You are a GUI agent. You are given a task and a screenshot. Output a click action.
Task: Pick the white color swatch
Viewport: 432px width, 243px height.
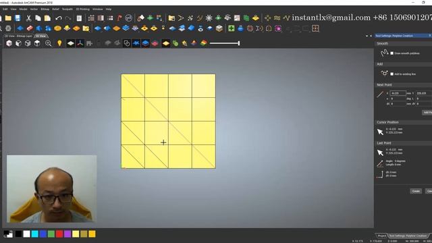[26, 234]
